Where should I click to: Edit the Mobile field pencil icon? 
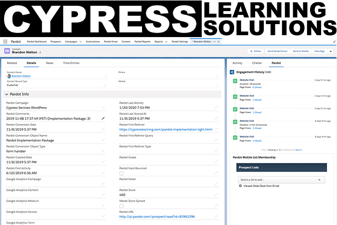pos(217,85)
